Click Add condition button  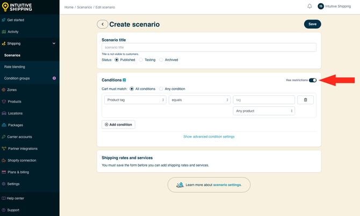118,125
